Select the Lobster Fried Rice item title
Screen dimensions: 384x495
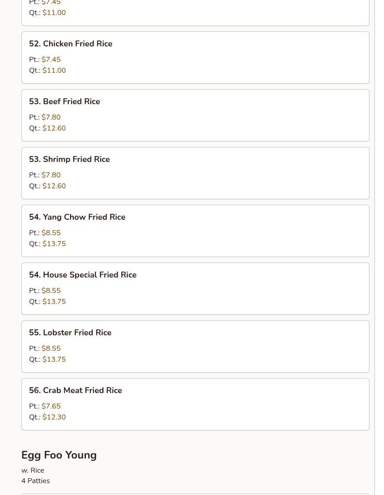[71, 333]
